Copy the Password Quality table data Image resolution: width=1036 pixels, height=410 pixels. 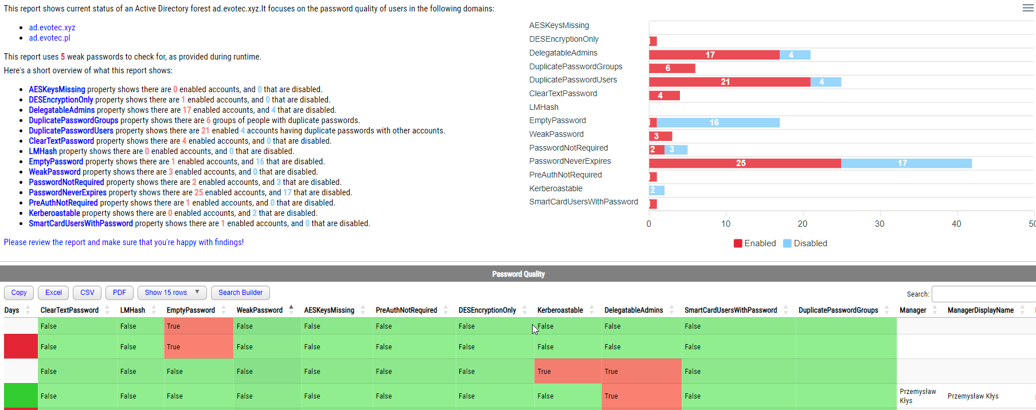[18, 293]
